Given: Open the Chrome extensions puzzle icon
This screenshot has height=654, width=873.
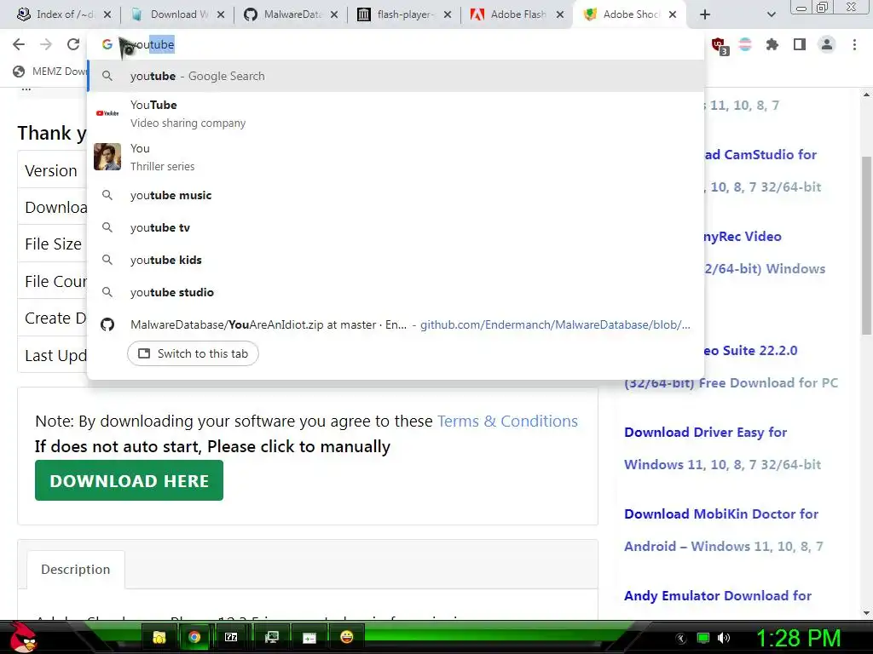Looking at the screenshot, I should [772, 44].
